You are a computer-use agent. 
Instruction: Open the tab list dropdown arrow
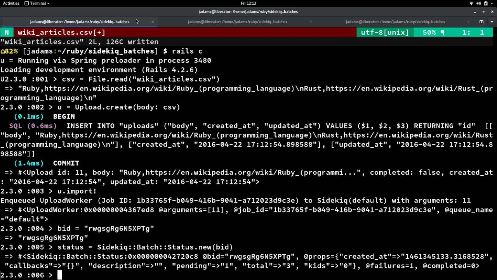491,22
